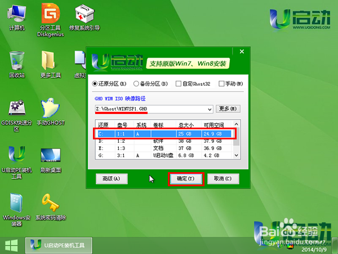The width and height of the screenshot is (338, 254).
Task: Click the 盘号 column header
Action: (124, 125)
